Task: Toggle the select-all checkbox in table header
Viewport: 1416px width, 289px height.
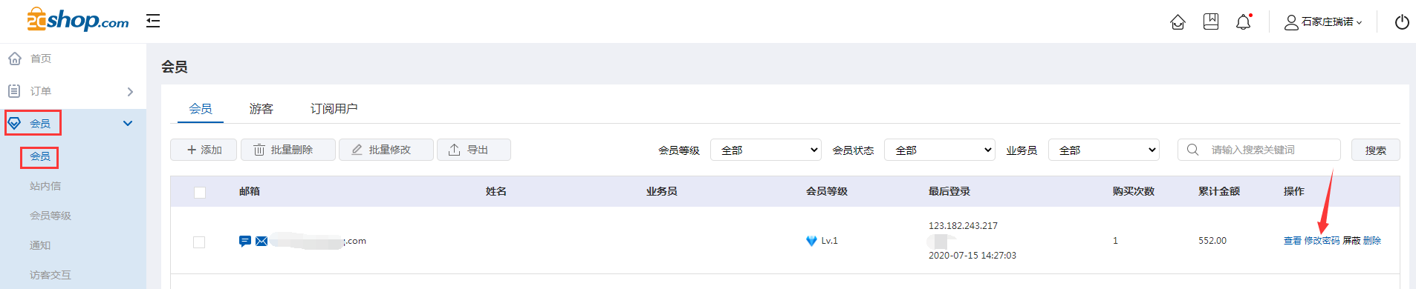Action: click(199, 193)
